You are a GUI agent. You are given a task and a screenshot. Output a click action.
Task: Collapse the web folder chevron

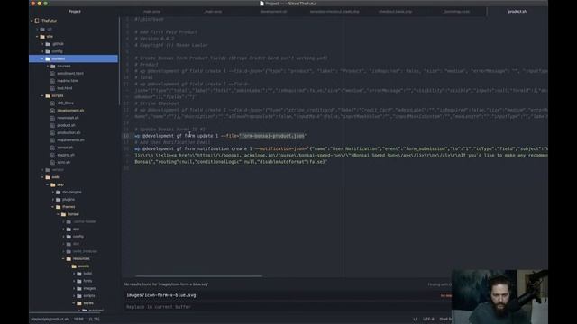click(x=42, y=177)
